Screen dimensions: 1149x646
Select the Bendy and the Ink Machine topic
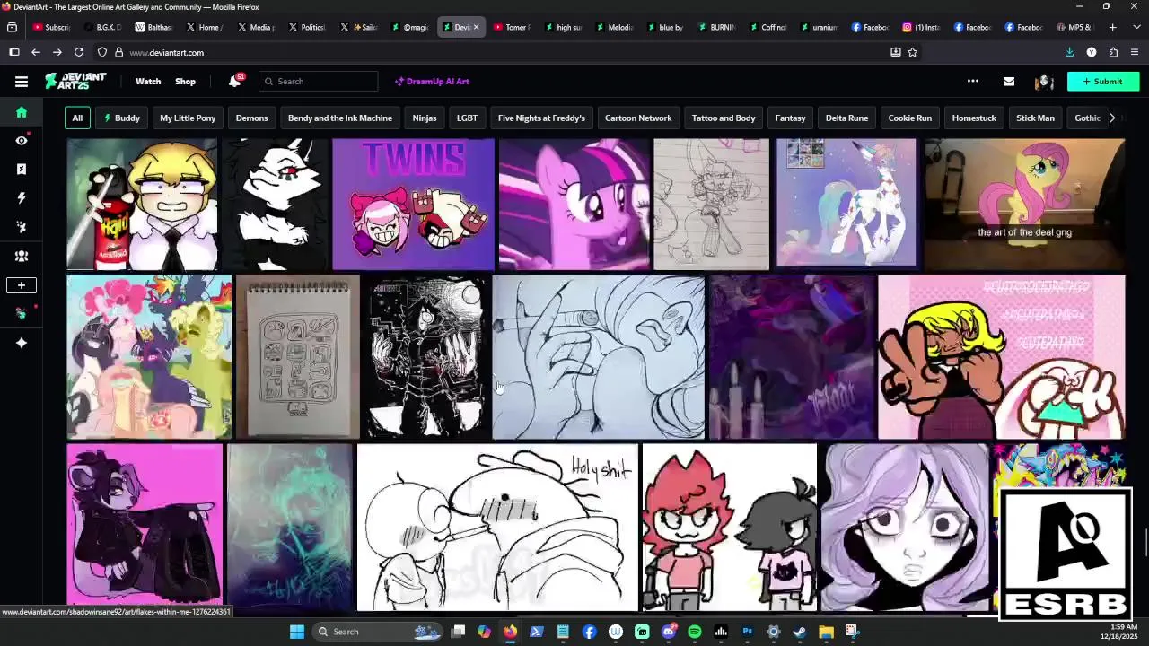click(339, 118)
